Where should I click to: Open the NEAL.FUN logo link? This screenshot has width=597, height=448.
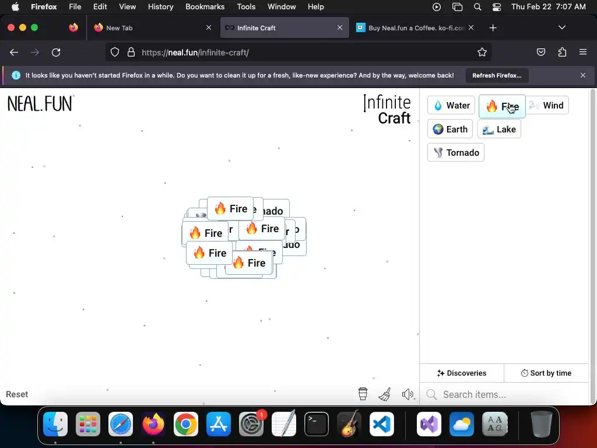click(40, 104)
